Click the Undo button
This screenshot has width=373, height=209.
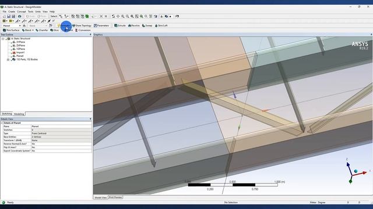(x=30, y=16)
